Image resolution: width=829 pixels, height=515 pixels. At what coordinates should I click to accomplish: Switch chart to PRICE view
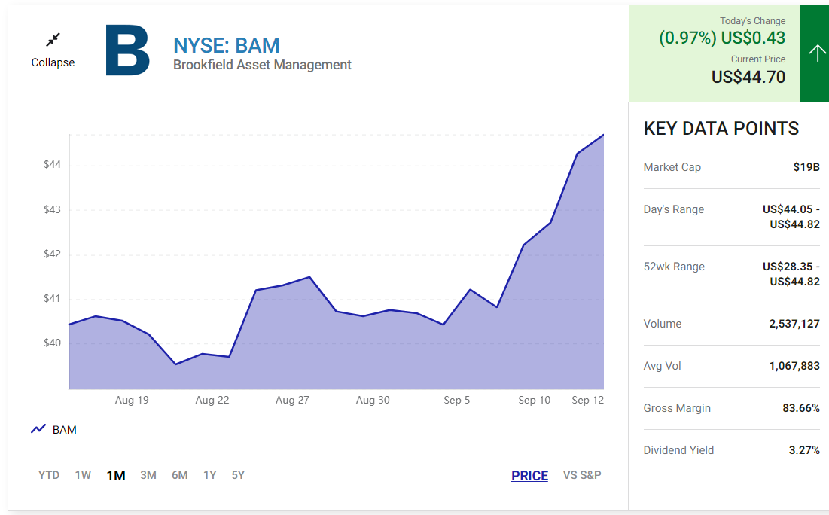click(530, 475)
